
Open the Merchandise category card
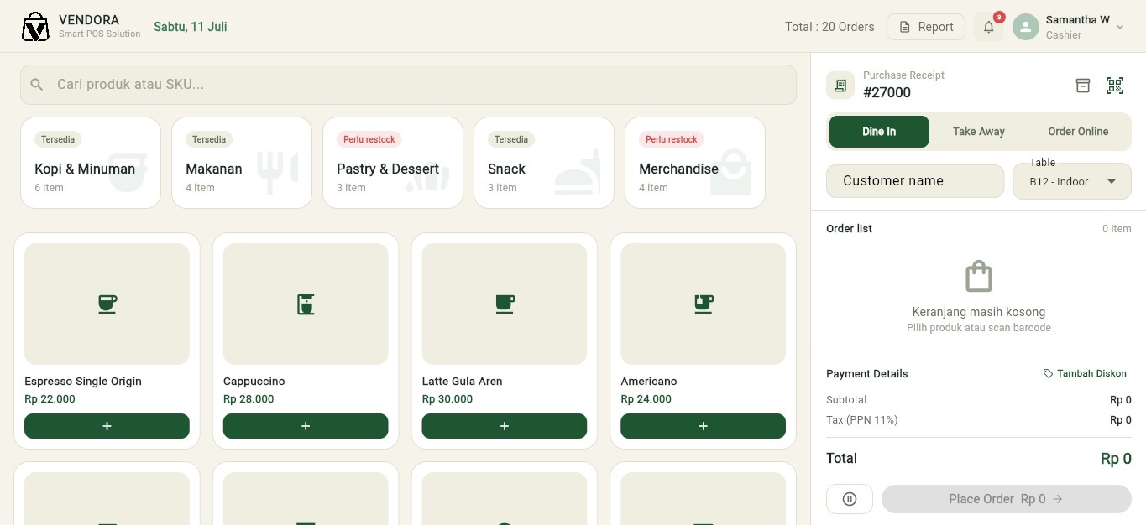click(695, 163)
